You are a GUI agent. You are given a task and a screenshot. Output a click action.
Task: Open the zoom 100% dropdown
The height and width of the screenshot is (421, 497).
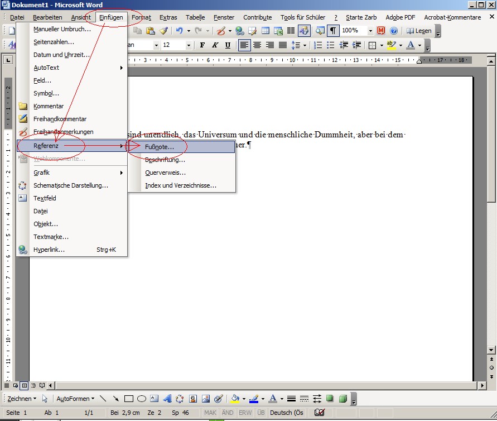[370, 31]
